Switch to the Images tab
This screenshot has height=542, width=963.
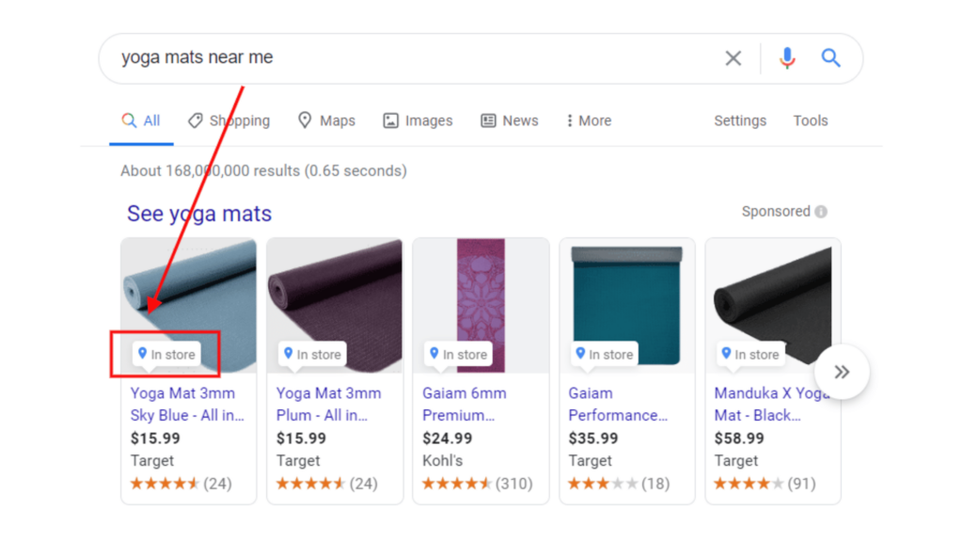tap(418, 120)
